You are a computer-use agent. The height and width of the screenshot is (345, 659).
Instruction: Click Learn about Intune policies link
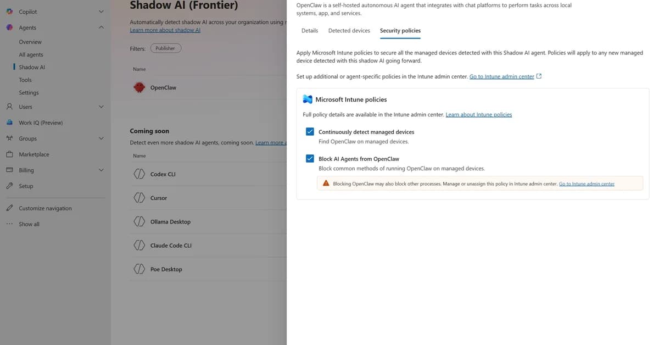pyautogui.click(x=479, y=115)
